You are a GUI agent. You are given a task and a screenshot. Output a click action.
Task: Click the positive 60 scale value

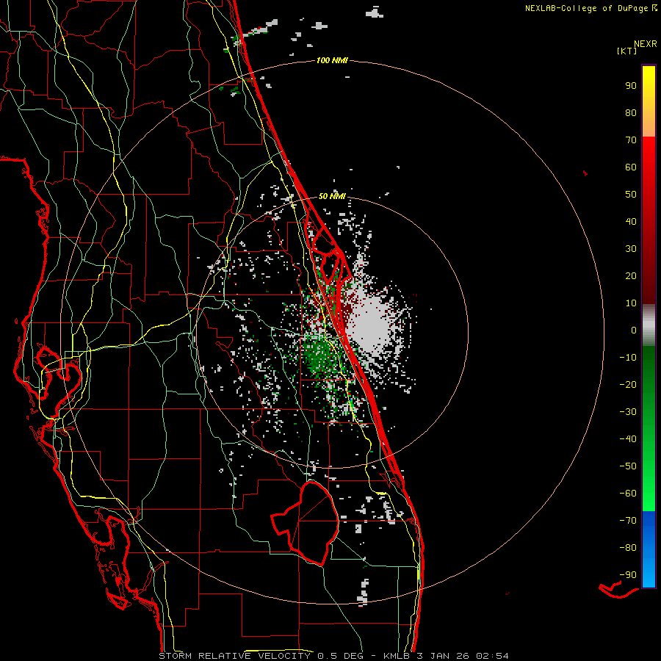(x=631, y=167)
